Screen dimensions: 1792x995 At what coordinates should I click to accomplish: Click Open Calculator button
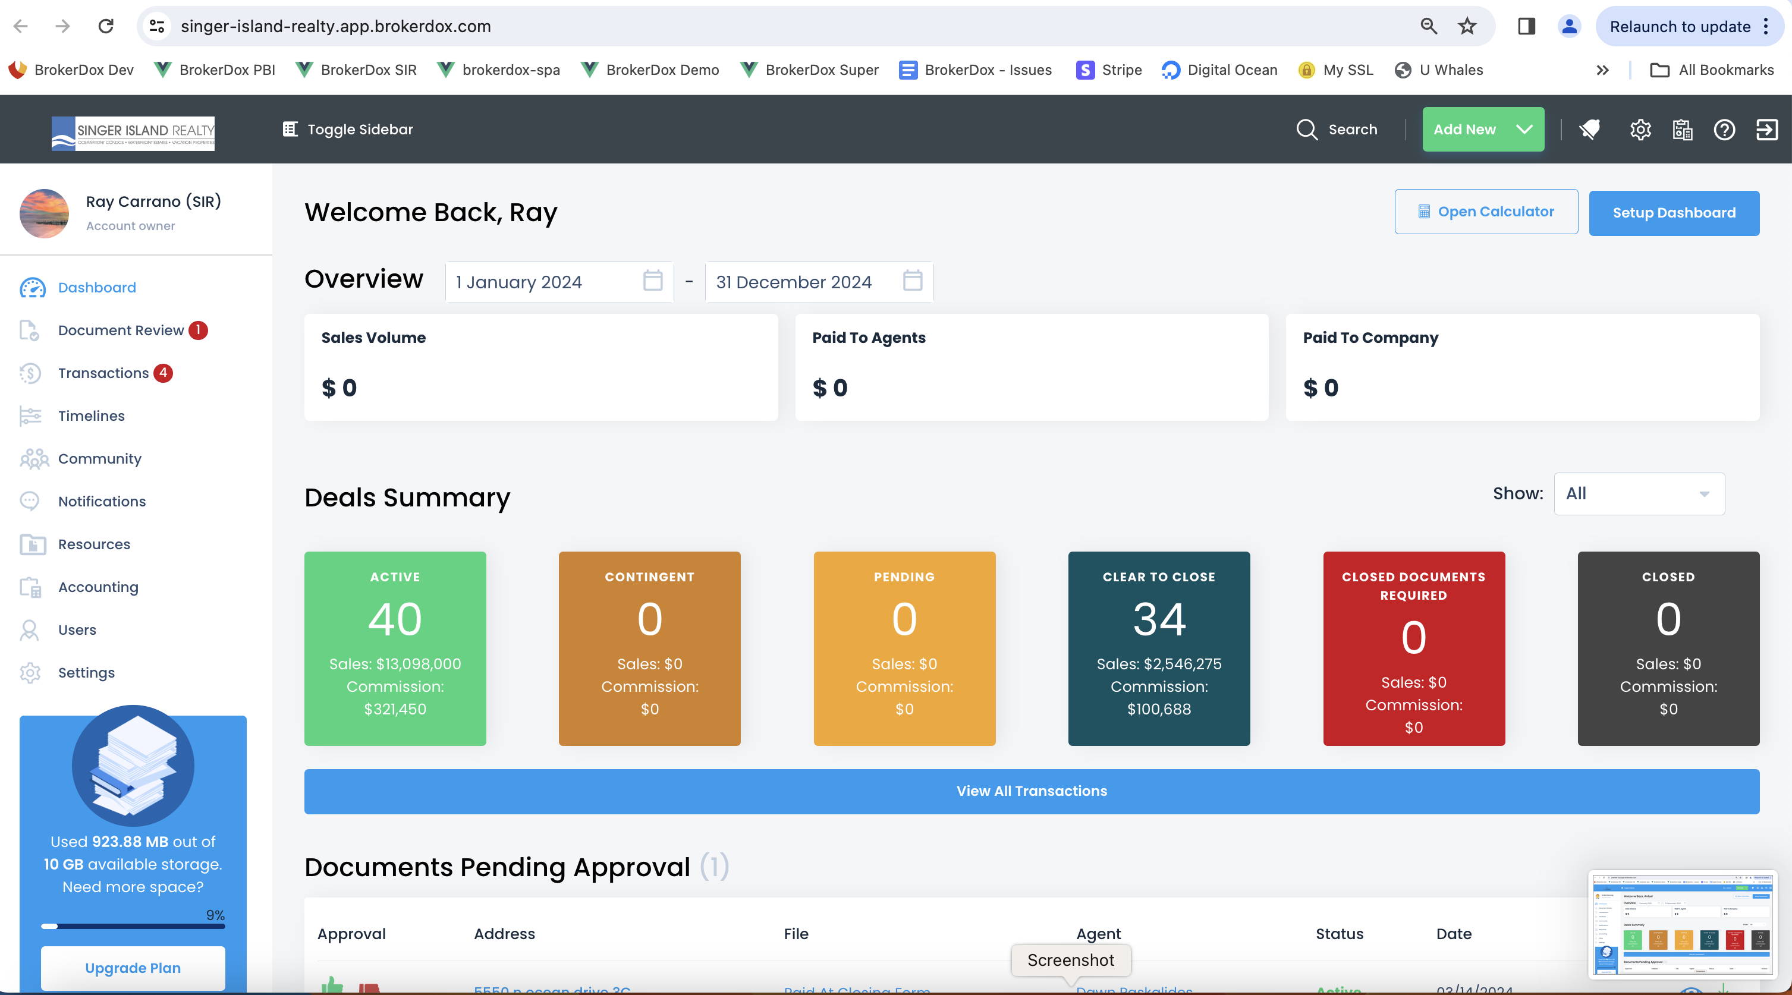click(1485, 212)
